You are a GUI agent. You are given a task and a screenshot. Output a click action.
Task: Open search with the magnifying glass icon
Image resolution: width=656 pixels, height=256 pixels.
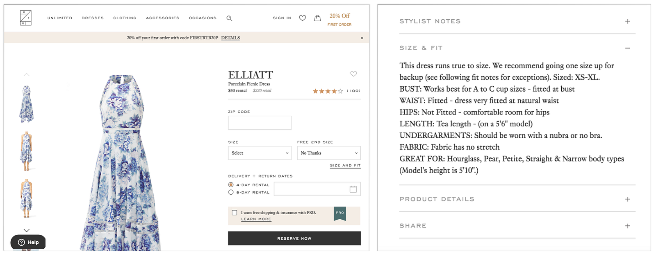pyautogui.click(x=229, y=18)
